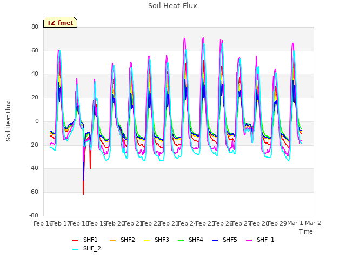The image size is (346, 259).
Task: Click the blue SHF5 legend color marker
Action: 215,241
